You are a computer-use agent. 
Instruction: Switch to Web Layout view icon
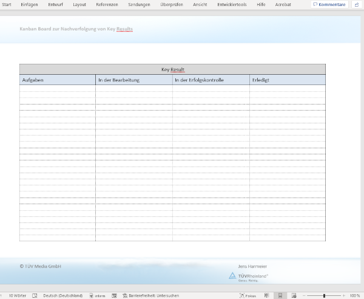point(294,295)
